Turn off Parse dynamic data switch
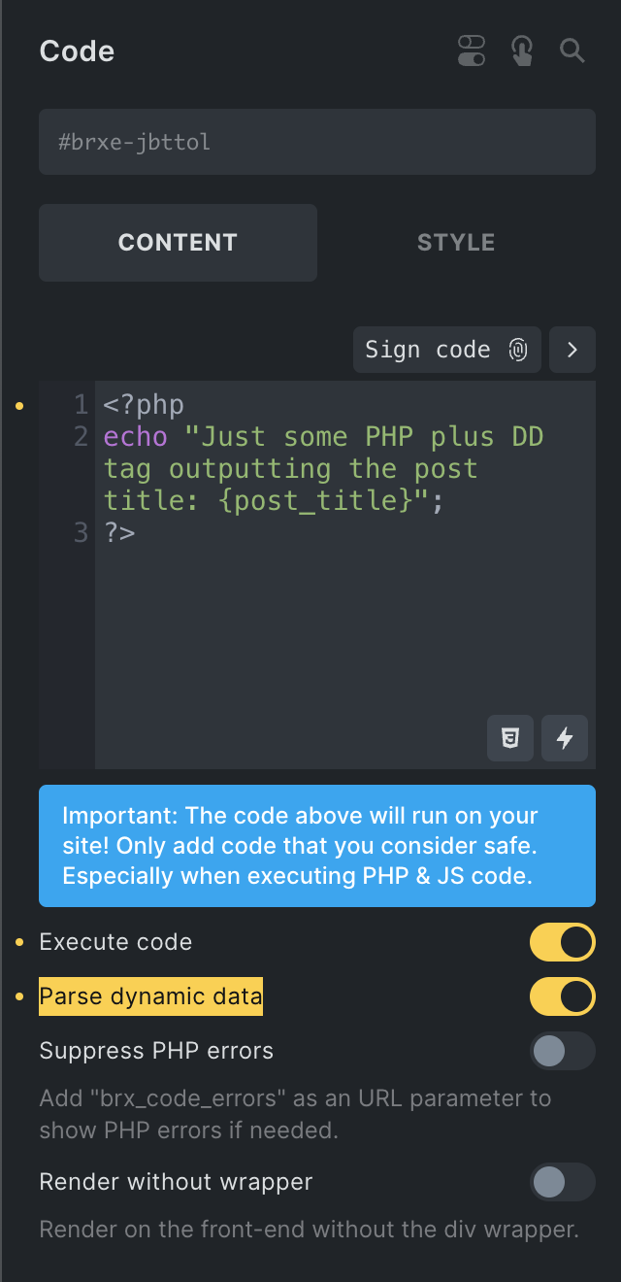The width and height of the screenshot is (621, 1282). point(562,996)
